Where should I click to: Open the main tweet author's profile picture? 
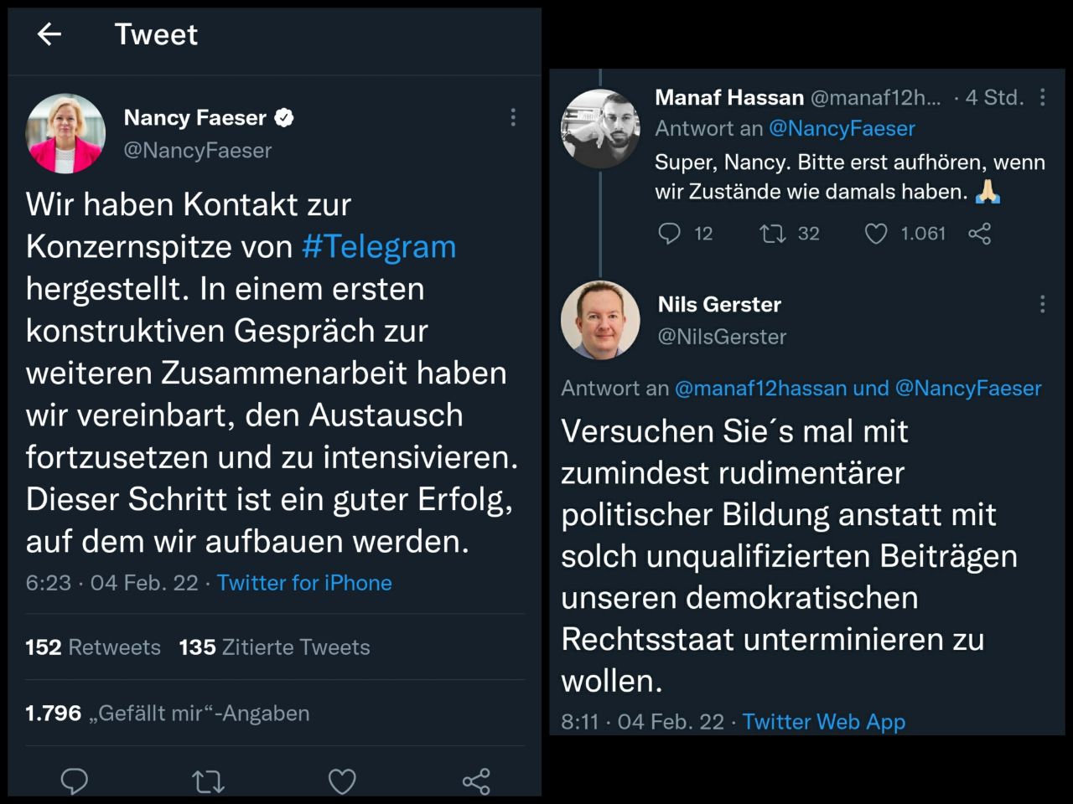pos(65,133)
